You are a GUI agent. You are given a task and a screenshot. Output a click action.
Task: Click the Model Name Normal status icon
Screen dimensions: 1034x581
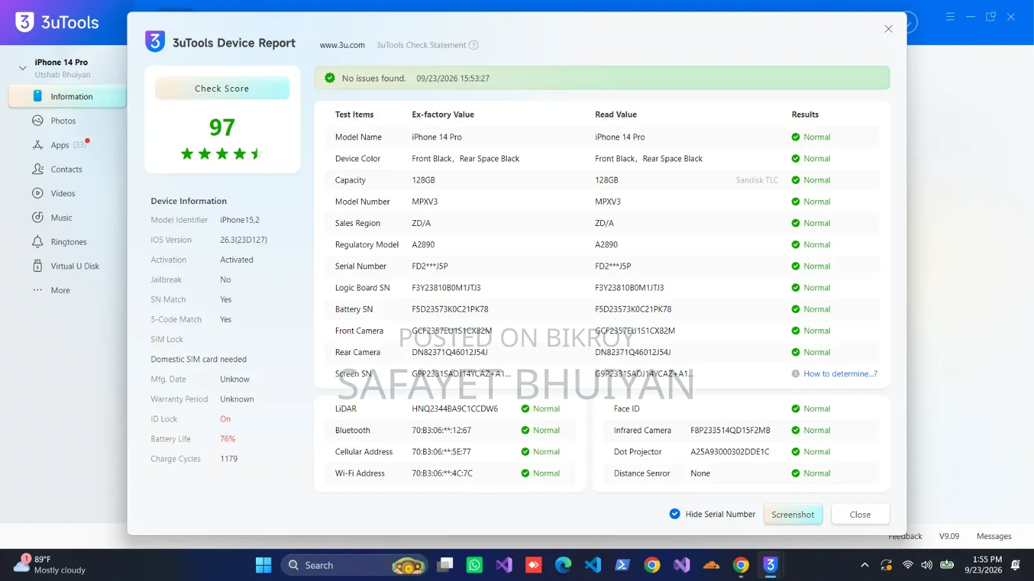coord(796,137)
